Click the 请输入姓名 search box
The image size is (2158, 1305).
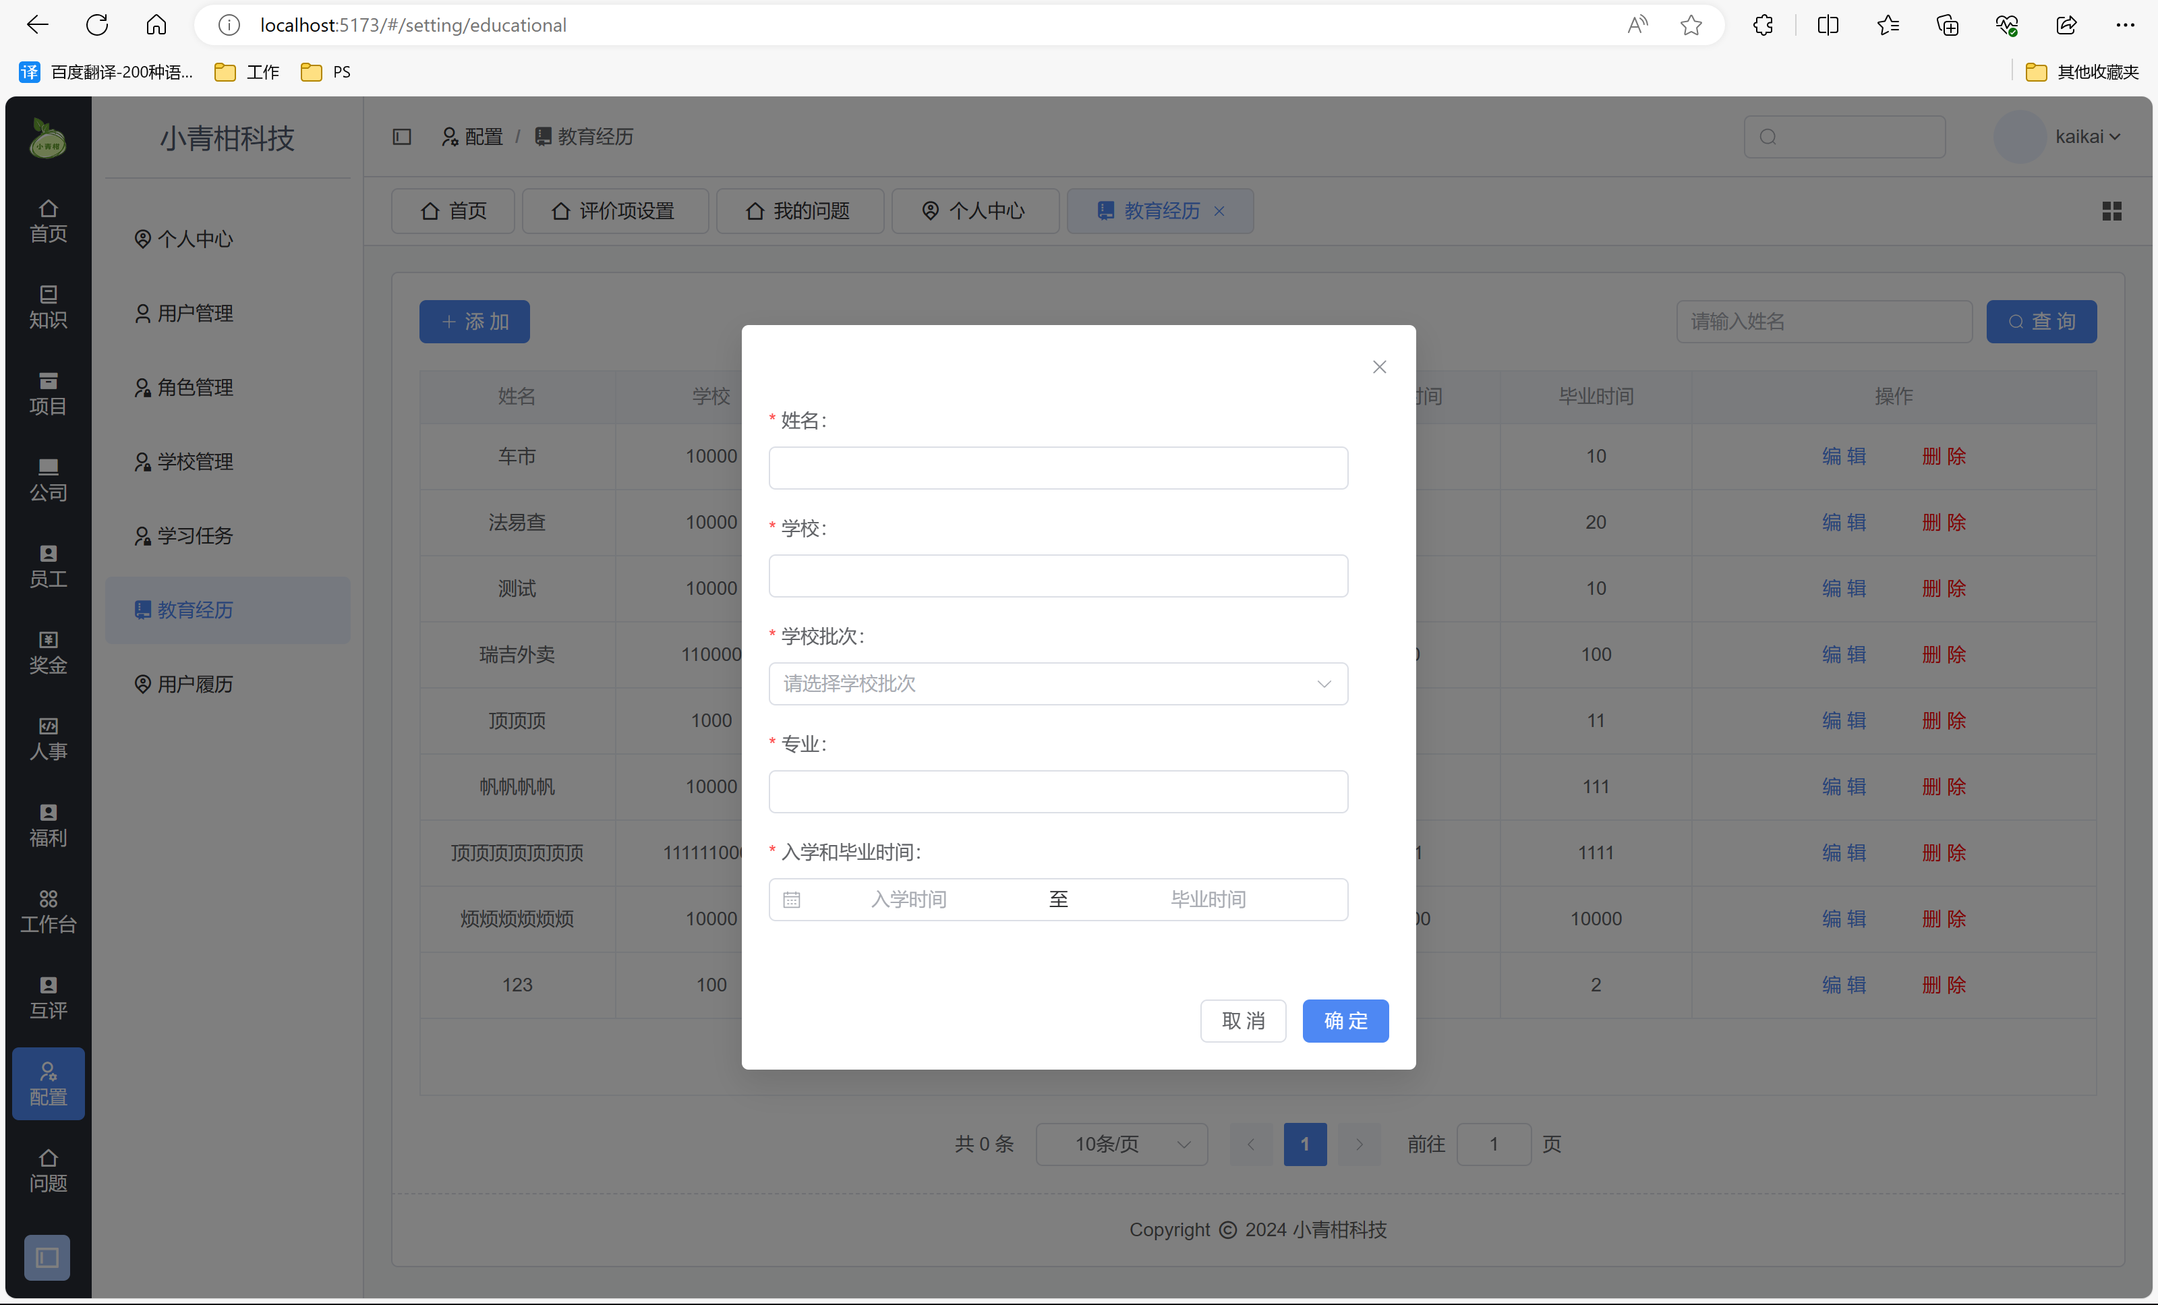pos(1824,322)
